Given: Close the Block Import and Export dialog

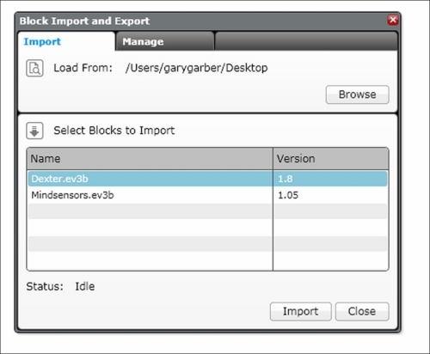Looking at the screenshot, I should (393, 20).
